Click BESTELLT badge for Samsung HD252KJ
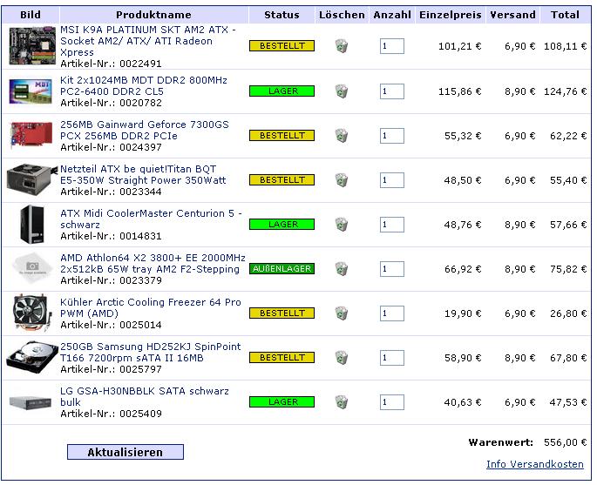 click(x=282, y=358)
